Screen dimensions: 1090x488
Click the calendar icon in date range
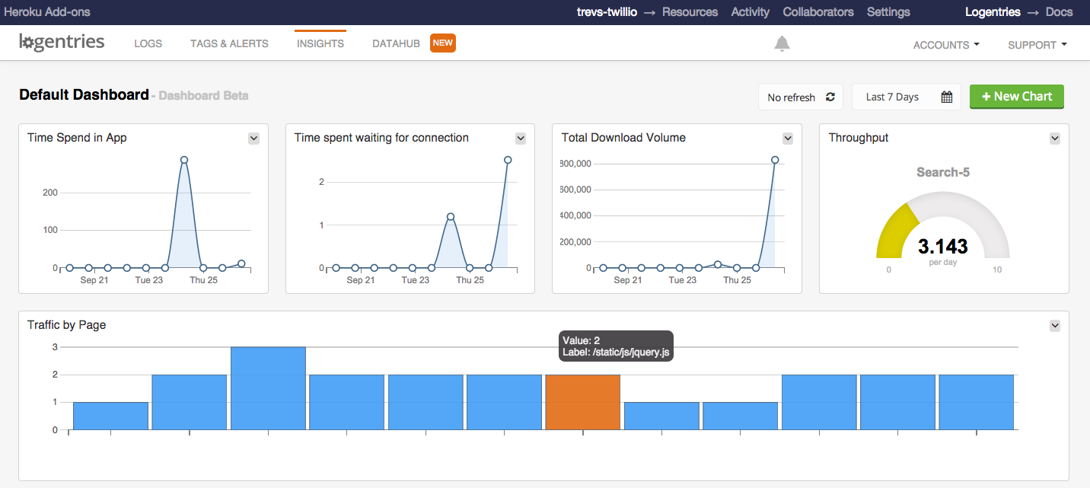(947, 97)
